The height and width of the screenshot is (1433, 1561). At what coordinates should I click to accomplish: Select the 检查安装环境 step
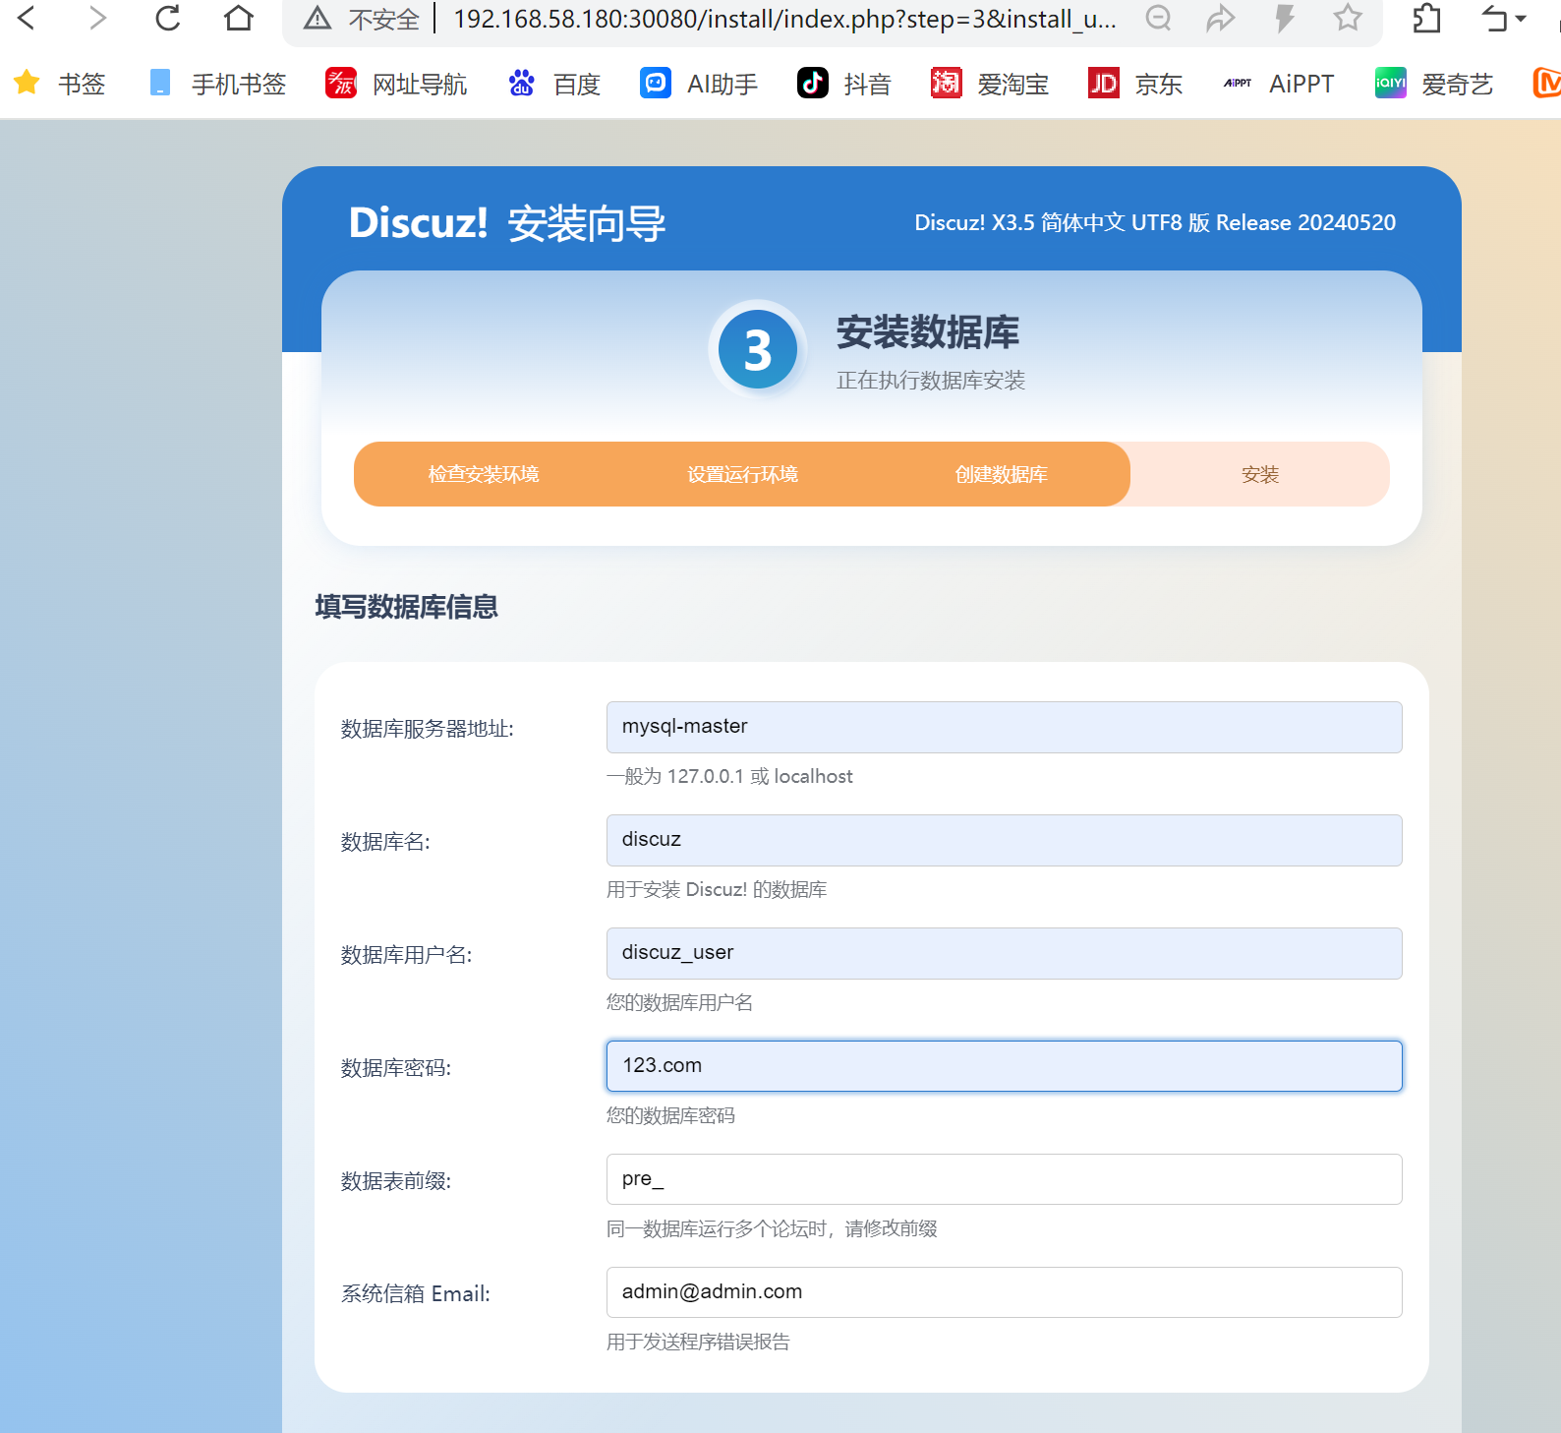484,474
